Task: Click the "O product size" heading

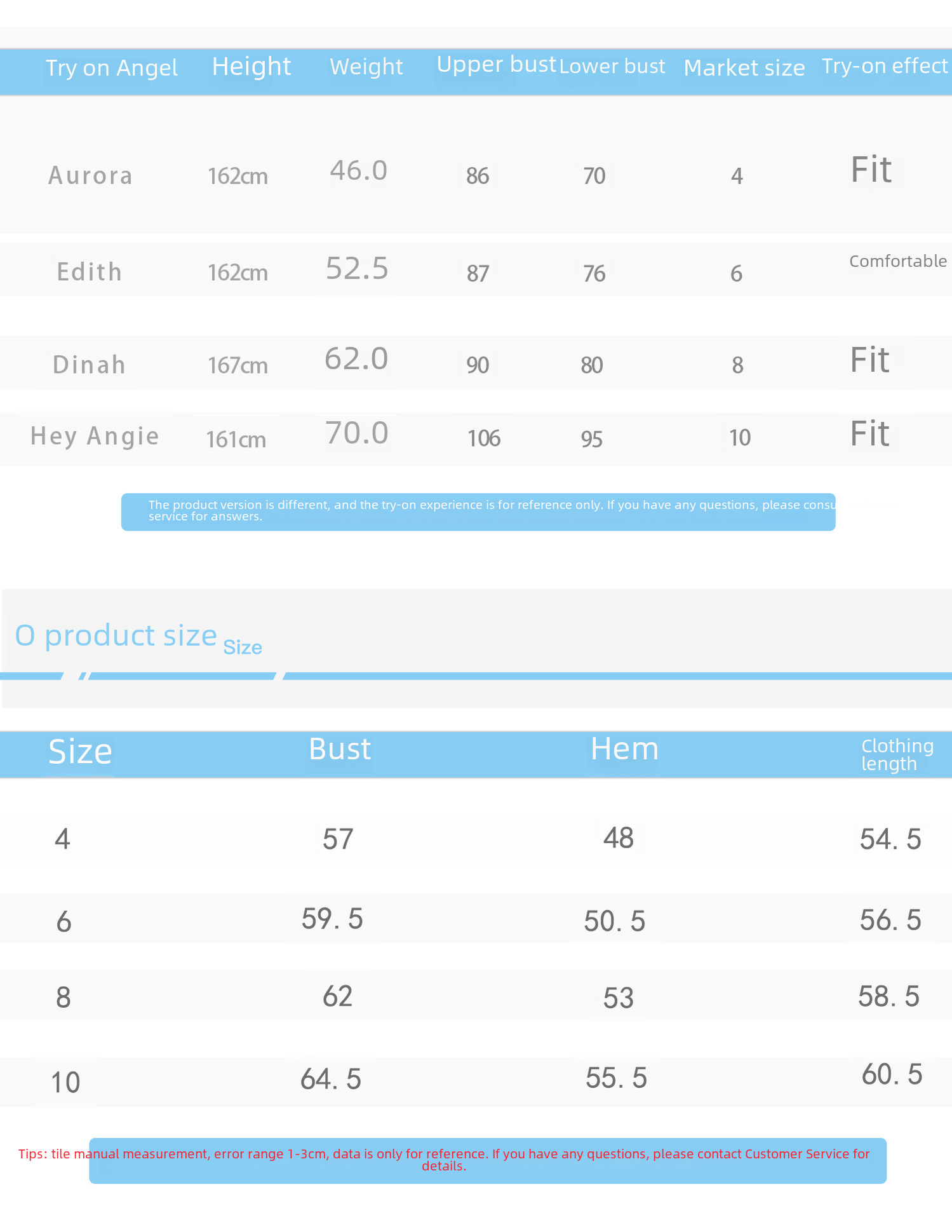Action: pos(116,635)
